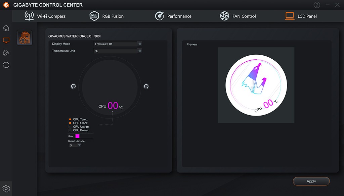Image resolution: width=344 pixels, height=196 pixels.
Task: Pick the magenta Color swatch
Action: point(78,136)
